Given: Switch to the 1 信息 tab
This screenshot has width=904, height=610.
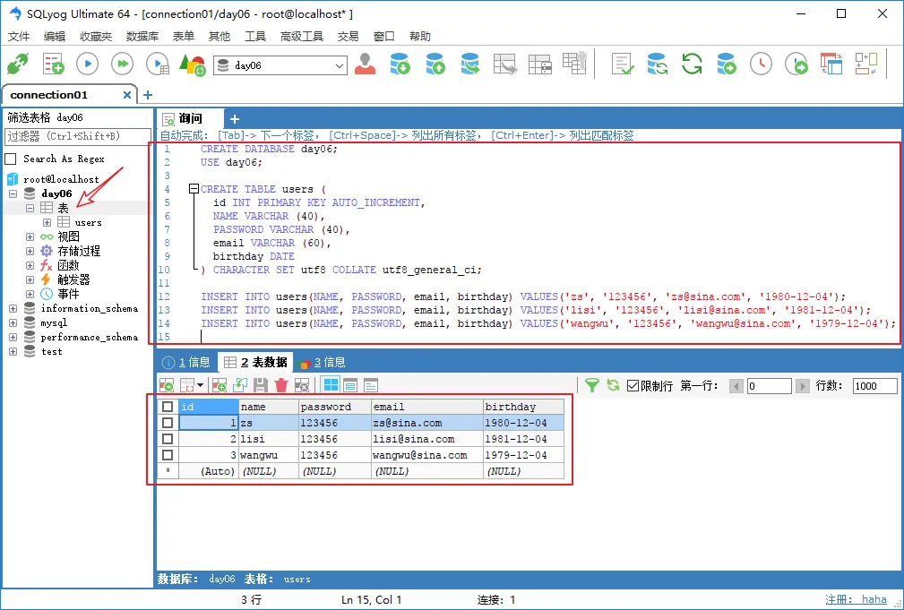Looking at the screenshot, I should pos(186,362).
